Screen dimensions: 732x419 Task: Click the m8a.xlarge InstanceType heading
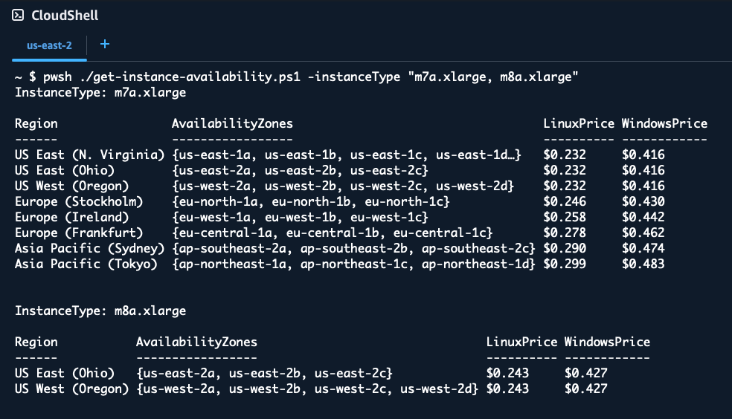coord(100,311)
